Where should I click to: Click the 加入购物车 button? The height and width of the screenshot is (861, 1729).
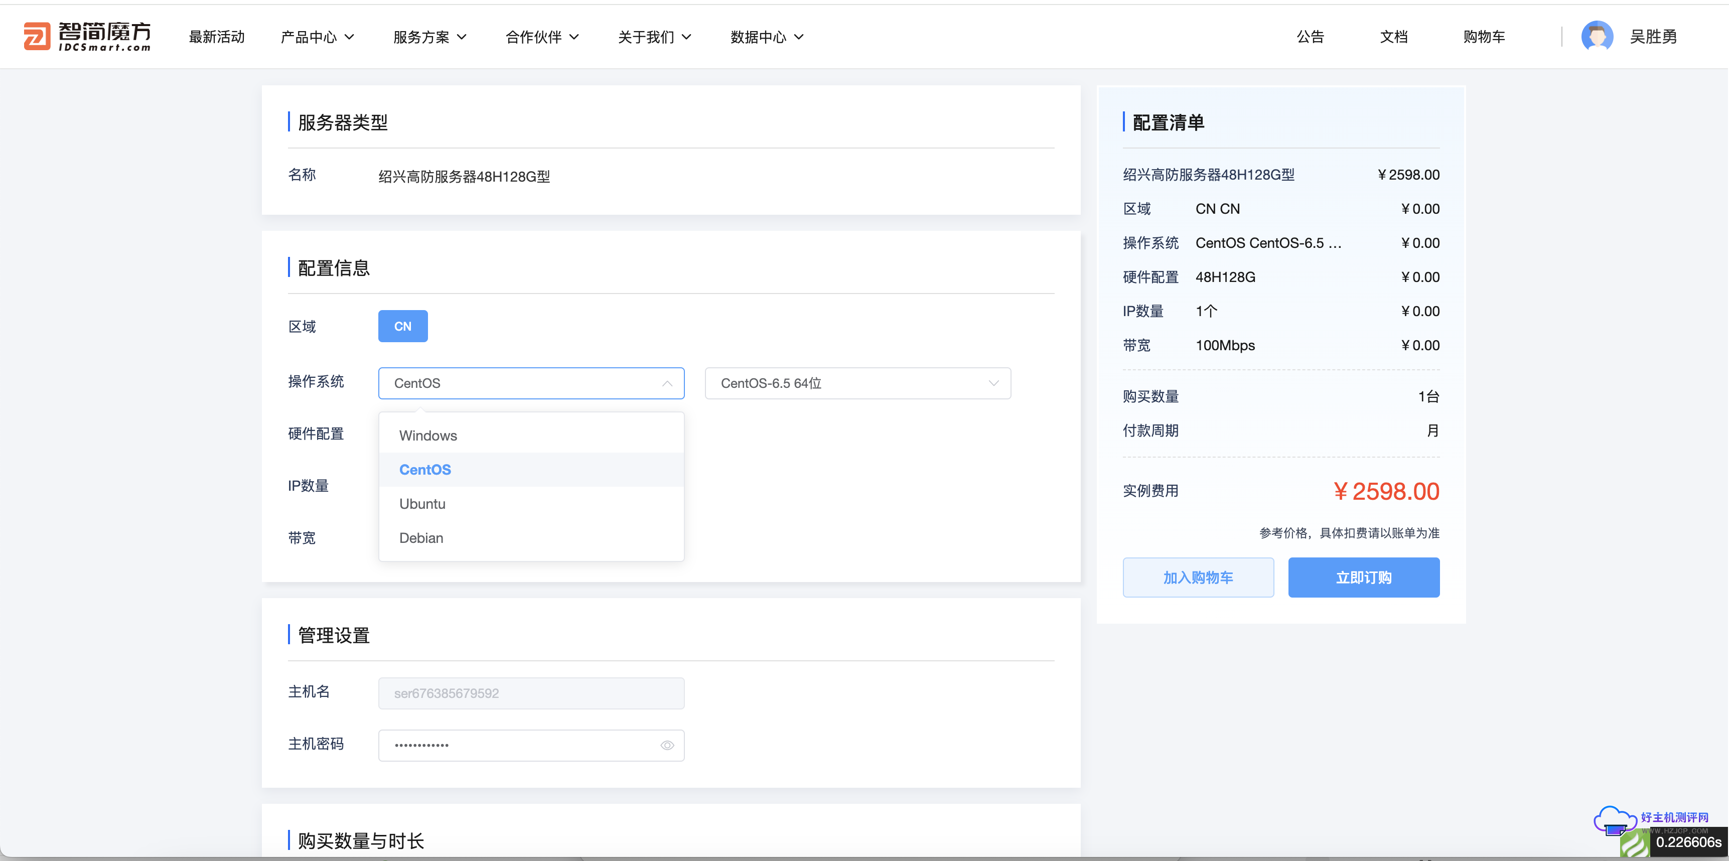tap(1198, 577)
